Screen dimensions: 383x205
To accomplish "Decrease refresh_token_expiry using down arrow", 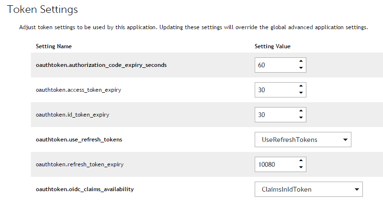I will pos(301,168).
